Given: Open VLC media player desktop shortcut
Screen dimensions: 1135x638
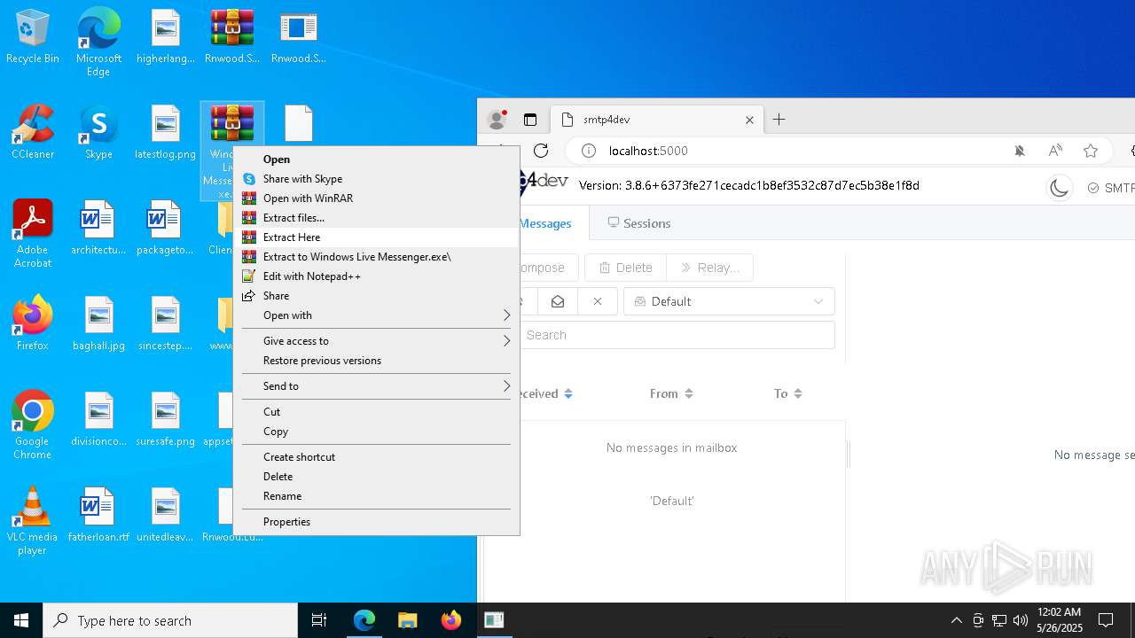Looking at the screenshot, I should [33, 521].
